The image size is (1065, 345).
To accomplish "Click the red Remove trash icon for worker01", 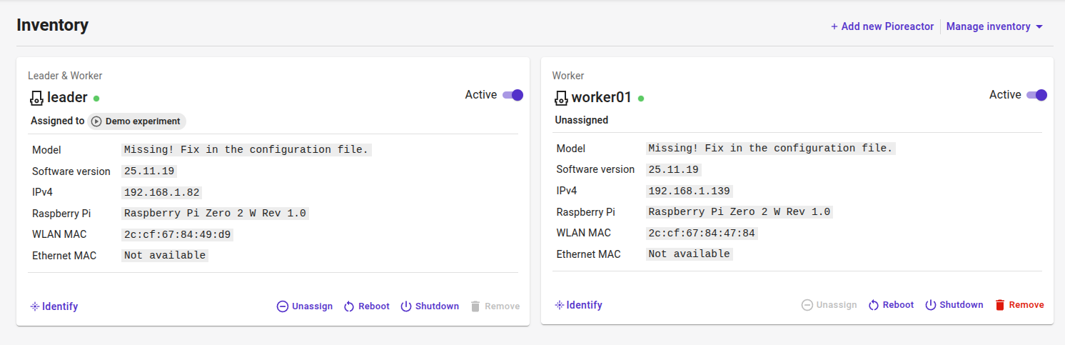I will tap(1000, 305).
